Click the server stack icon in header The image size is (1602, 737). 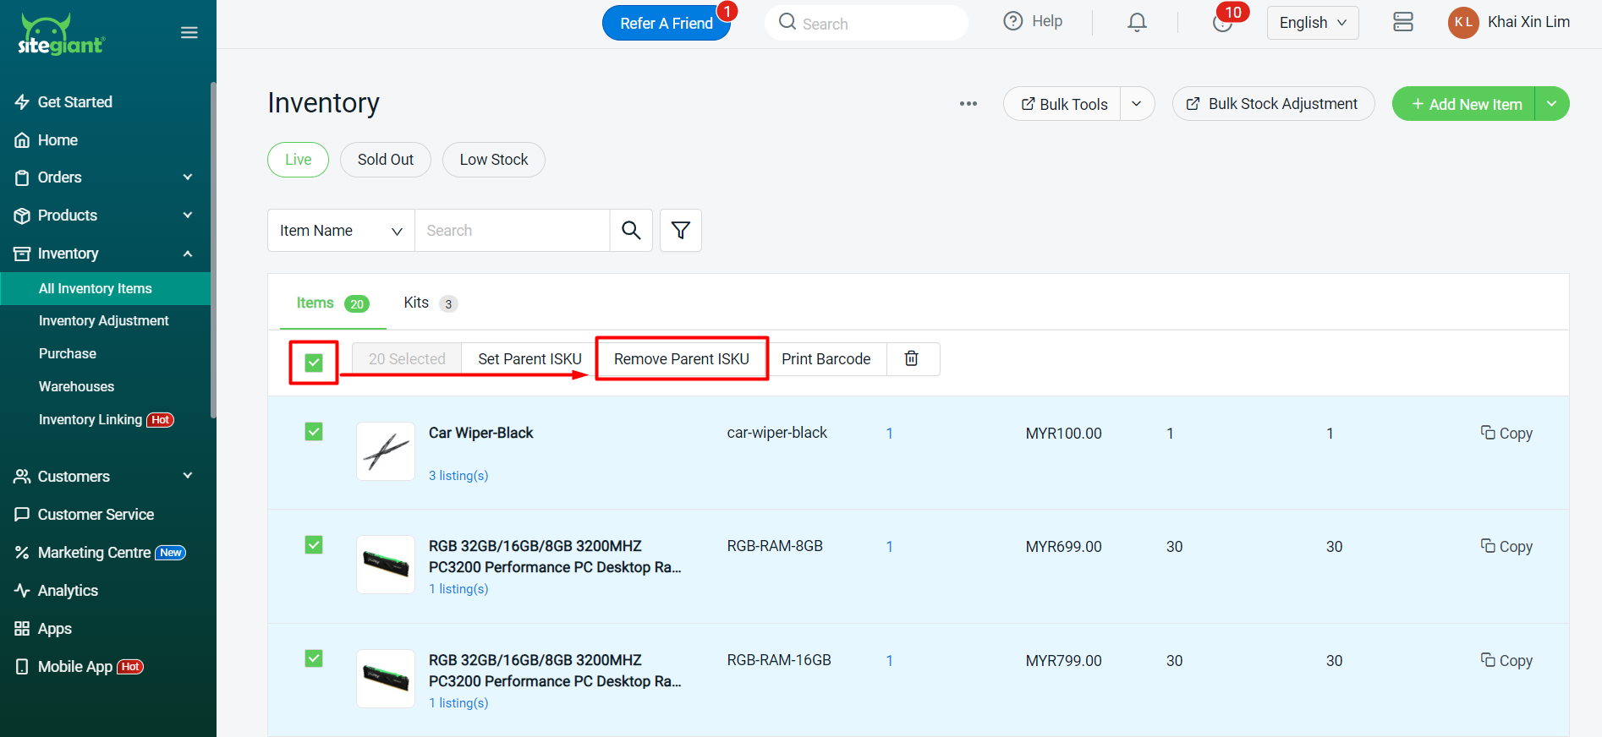pyautogui.click(x=1402, y=23)
